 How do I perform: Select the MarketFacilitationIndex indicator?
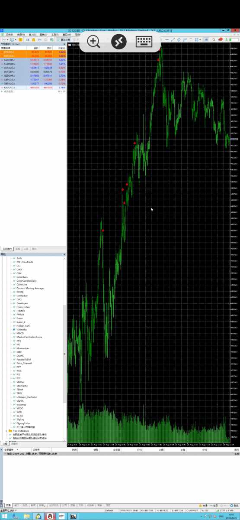29,337
